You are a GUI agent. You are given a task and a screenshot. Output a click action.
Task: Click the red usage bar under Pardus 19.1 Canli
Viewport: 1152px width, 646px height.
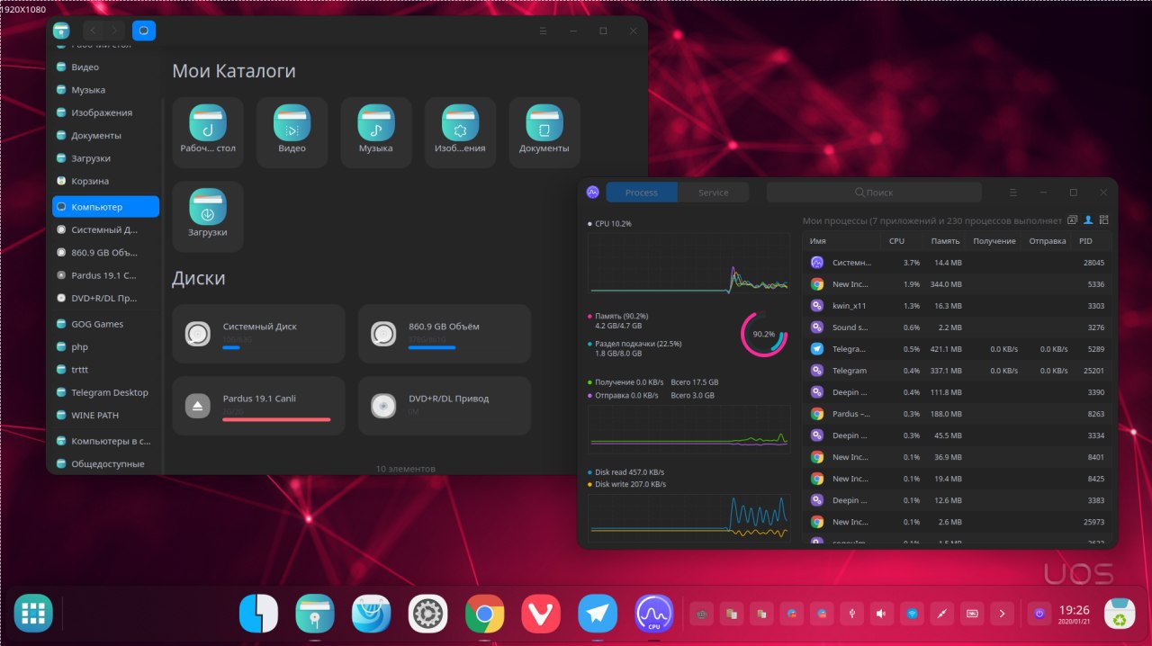[277, 419]
